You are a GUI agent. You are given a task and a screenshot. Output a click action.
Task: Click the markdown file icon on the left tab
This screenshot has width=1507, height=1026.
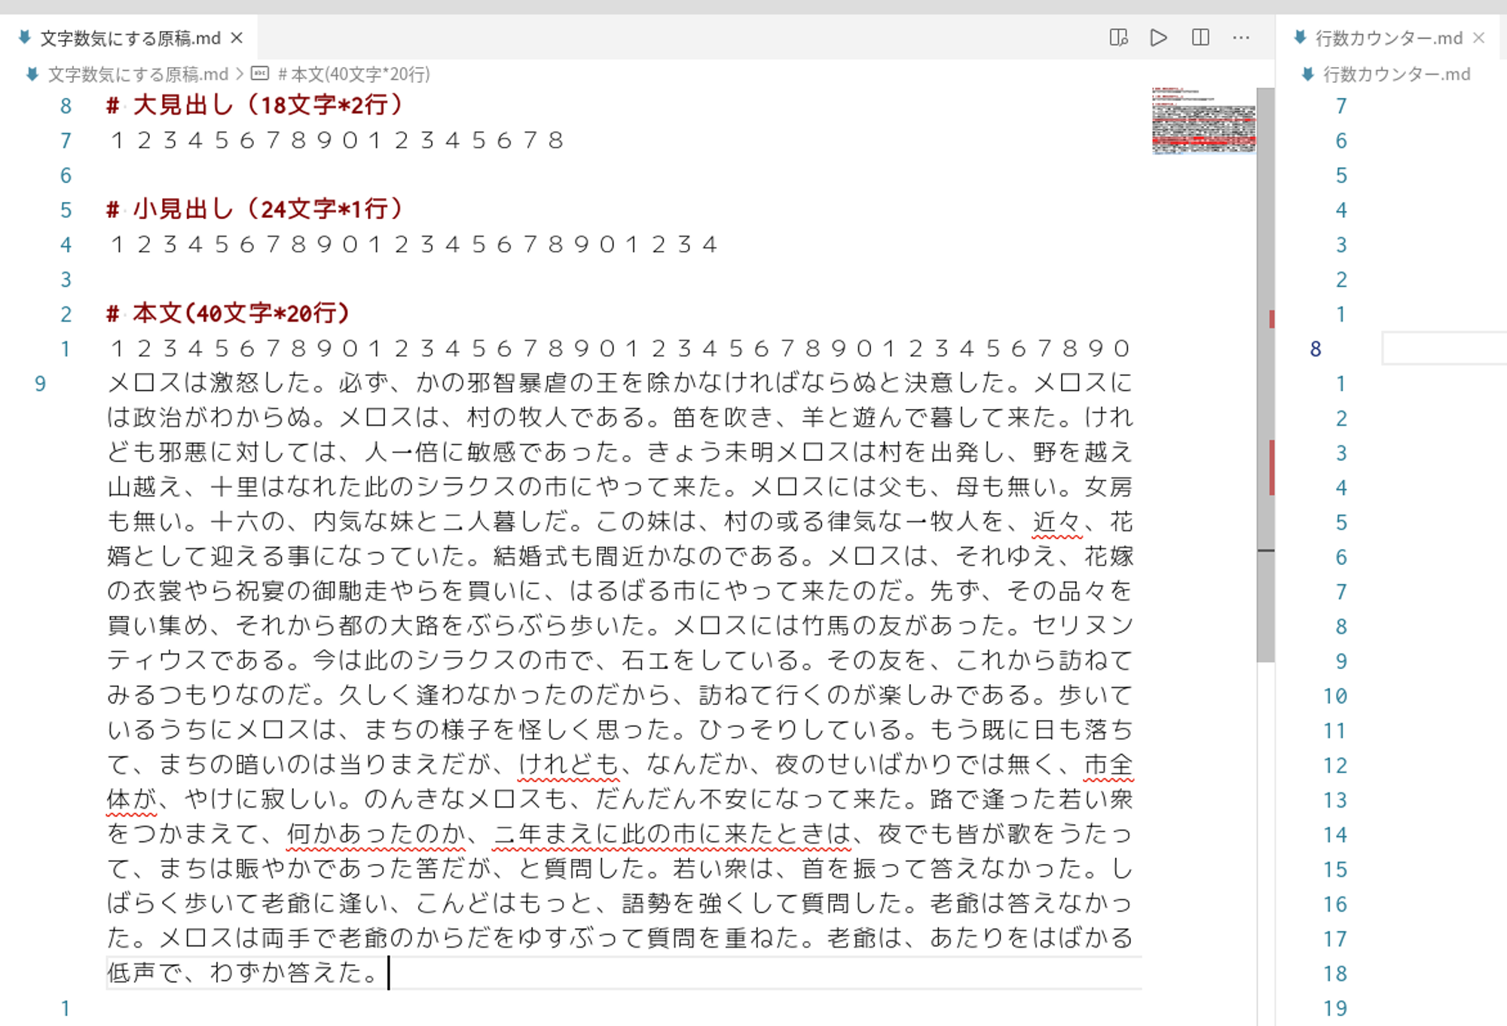point(25,37)
